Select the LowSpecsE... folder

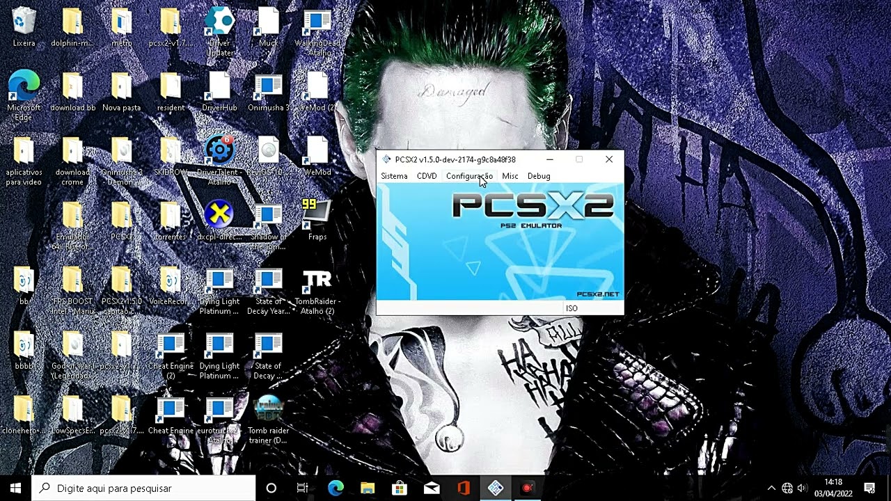[72, 415]
